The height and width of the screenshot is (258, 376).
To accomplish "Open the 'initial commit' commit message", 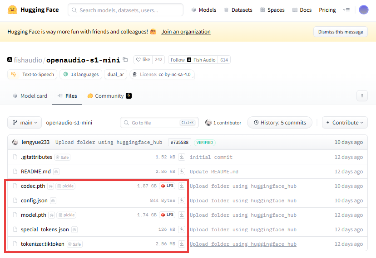I will [211, 157].
